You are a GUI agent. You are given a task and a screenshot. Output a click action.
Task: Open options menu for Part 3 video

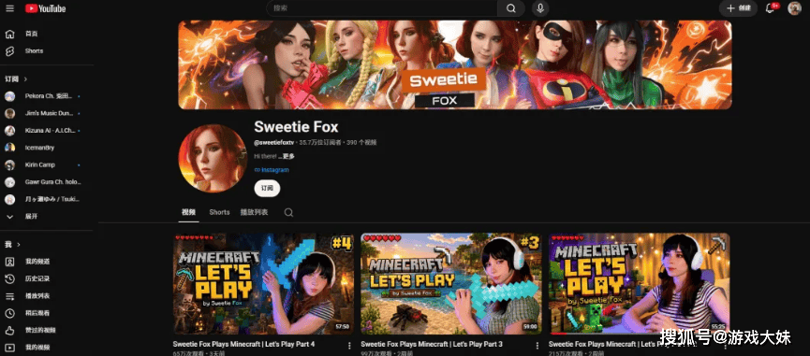(x=537, y=345)
